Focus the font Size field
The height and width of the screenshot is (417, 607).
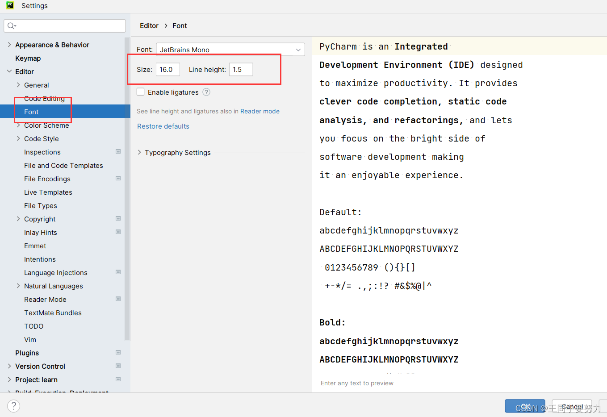click(168, 69)
